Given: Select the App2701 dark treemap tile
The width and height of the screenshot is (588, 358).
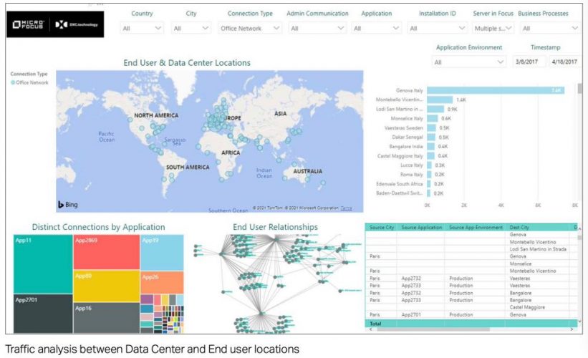Looking at the screenshot, I should click(x=43, y=314).
